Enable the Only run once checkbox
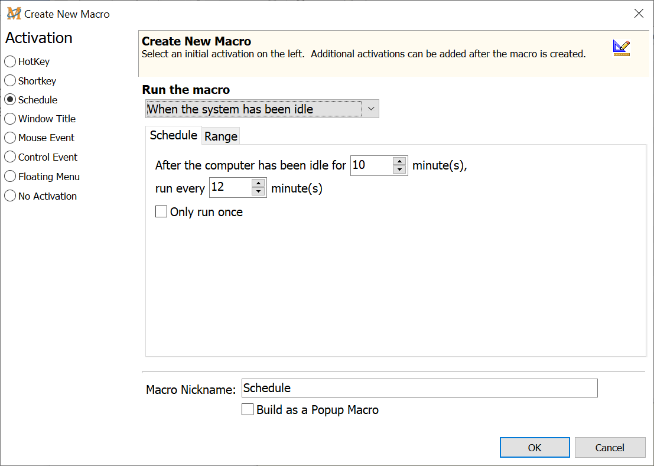The height and width of the screenshot is (466, 654). (161, 212)
